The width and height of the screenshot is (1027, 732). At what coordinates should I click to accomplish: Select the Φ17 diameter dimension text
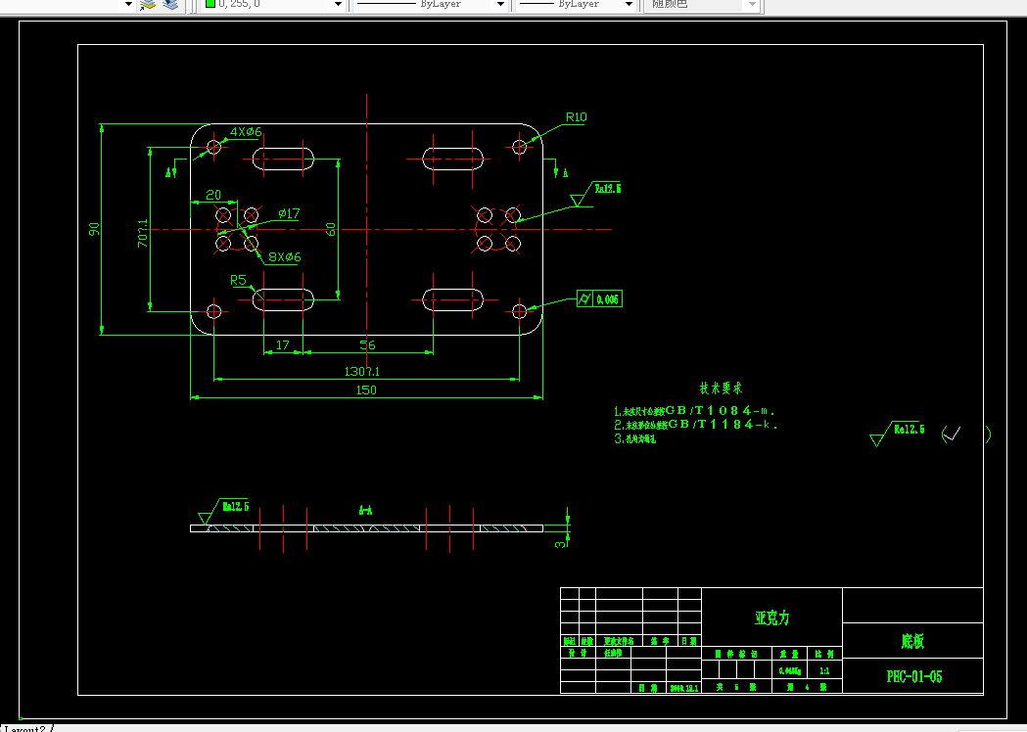click(289, 213)
